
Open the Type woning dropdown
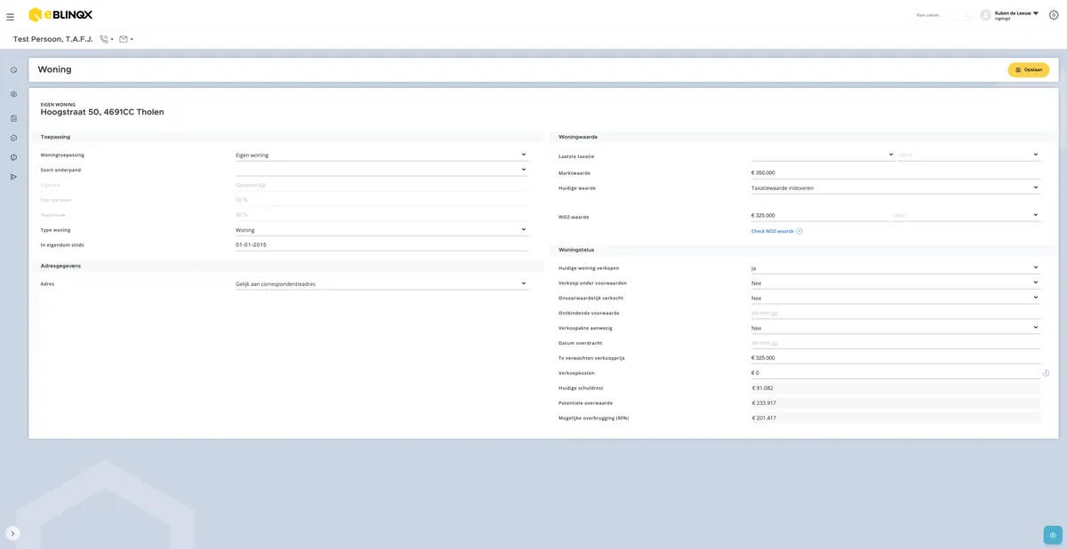pyautogui.click(x=381, y=230)
